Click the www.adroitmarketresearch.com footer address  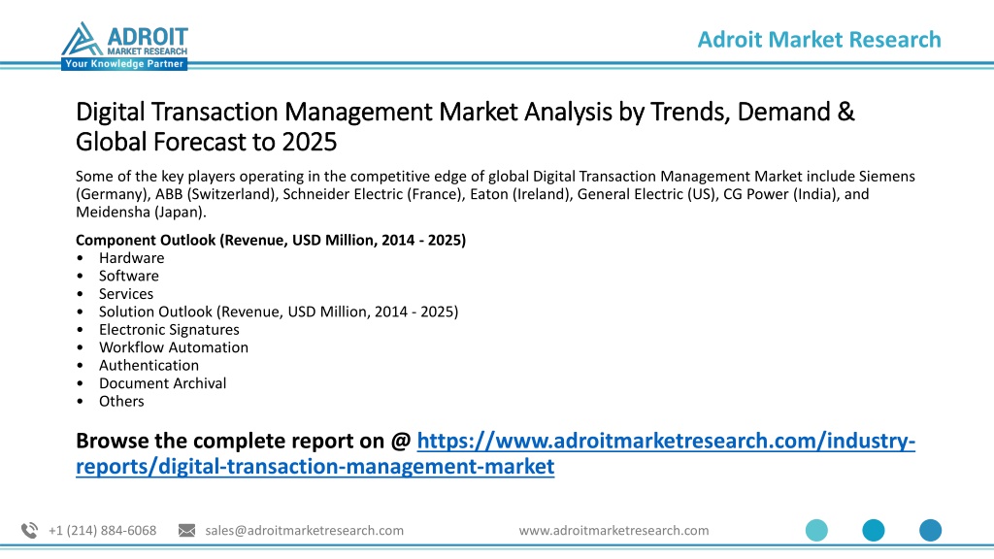[x=613, y=531]
